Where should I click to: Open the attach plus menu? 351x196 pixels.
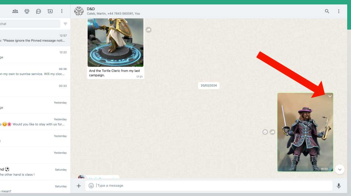[x=79, y=186]
